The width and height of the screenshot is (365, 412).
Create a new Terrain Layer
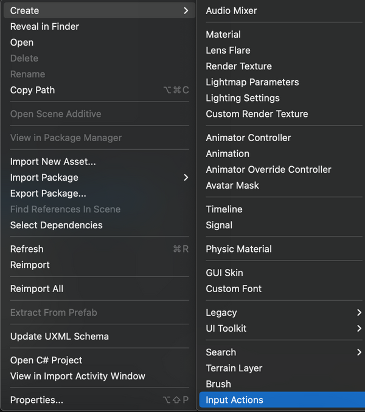coord(235,368)
